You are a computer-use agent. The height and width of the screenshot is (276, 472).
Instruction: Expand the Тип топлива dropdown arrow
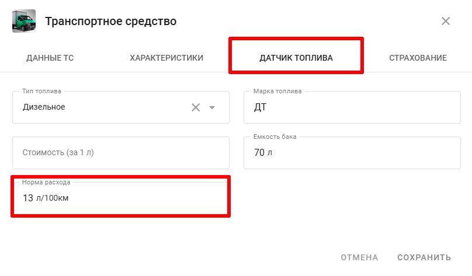coord(212,107)
